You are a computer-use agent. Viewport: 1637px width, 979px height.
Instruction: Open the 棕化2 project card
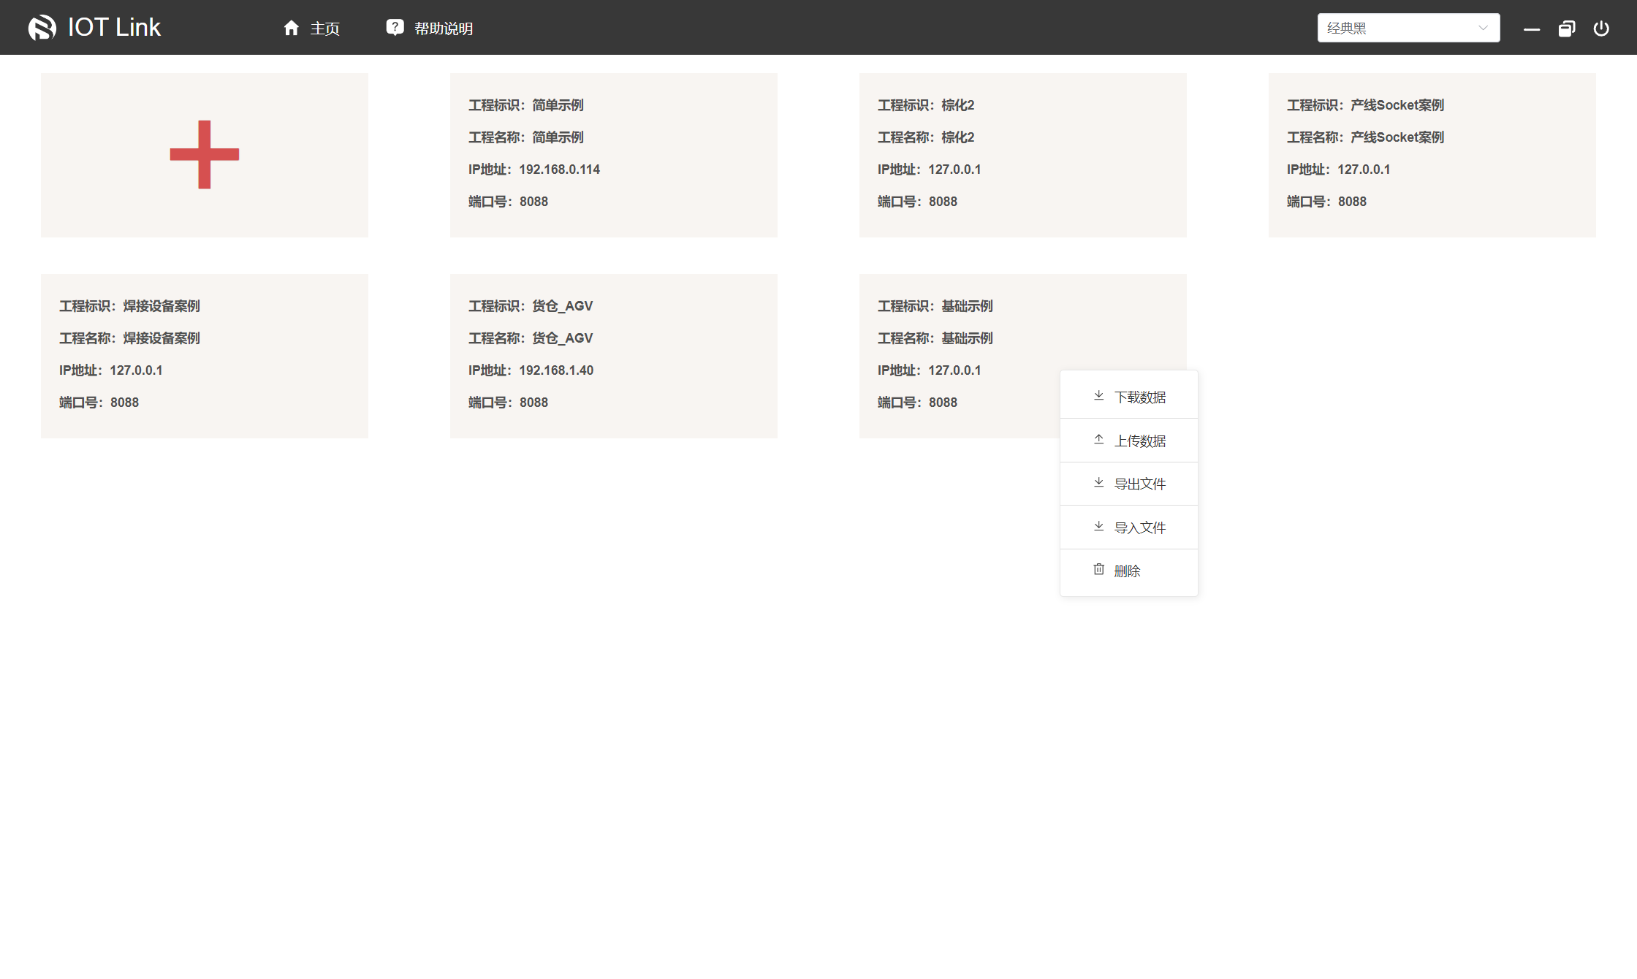point(1023,155)
